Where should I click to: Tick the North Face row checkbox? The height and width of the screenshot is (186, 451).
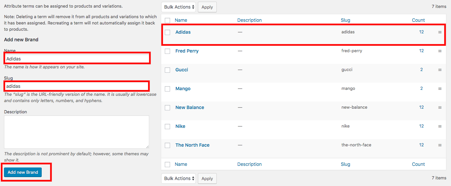[167, 145]
